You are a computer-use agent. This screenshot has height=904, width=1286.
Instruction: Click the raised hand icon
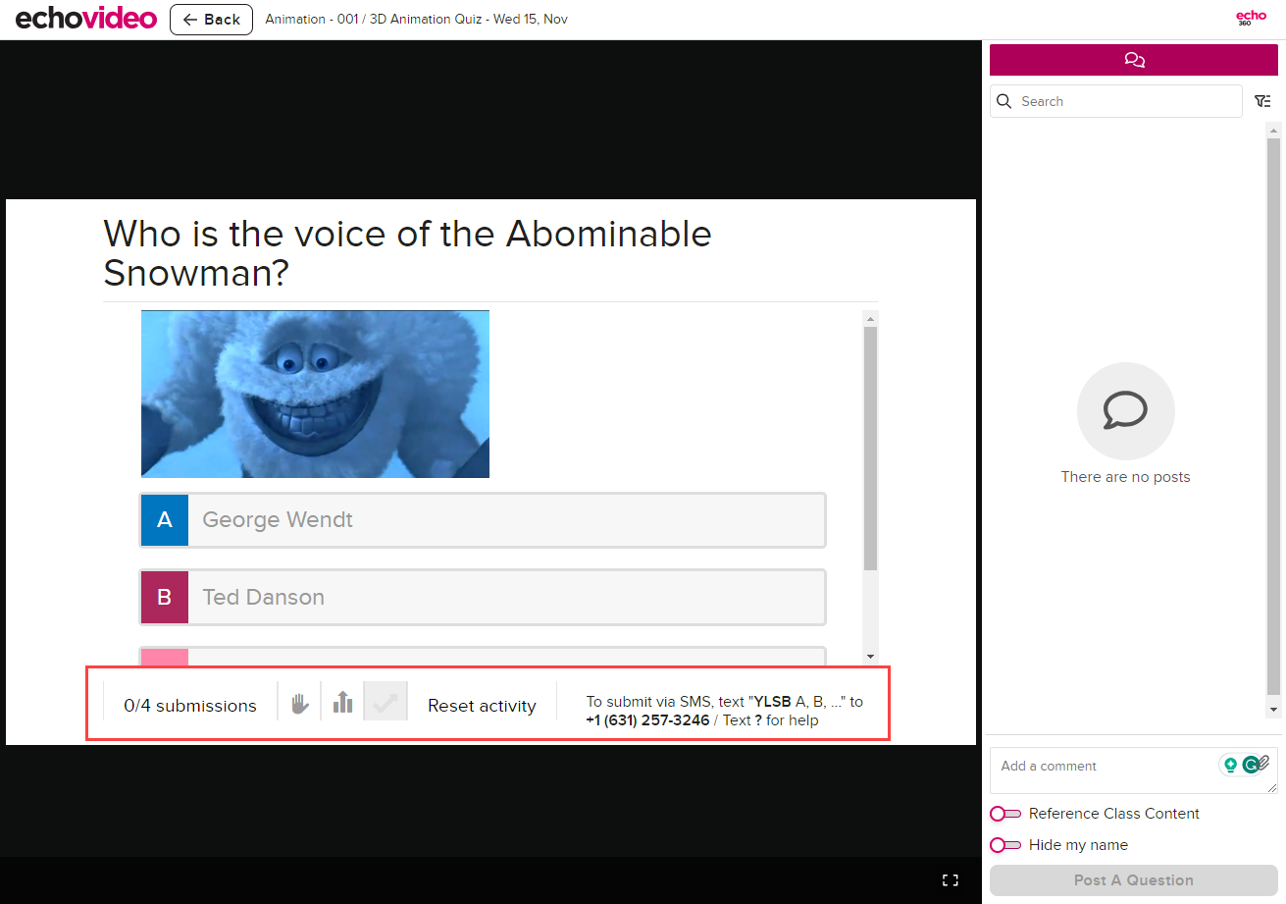tap(300, 703)
